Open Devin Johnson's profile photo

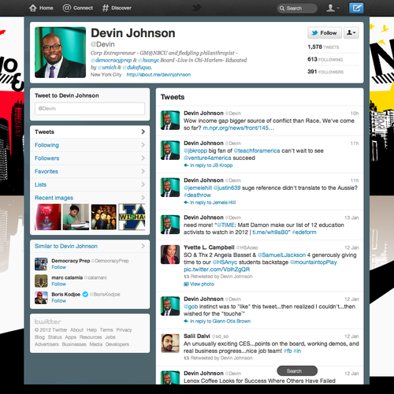click(60, 52)
